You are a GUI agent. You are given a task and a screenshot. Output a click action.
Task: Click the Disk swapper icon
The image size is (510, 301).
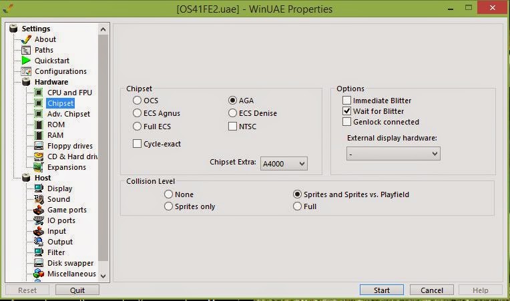[39, 263]
